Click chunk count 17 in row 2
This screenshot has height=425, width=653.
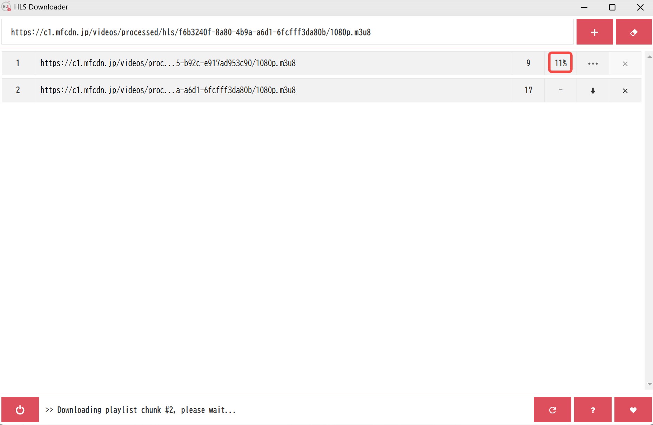tap(528, 90)
